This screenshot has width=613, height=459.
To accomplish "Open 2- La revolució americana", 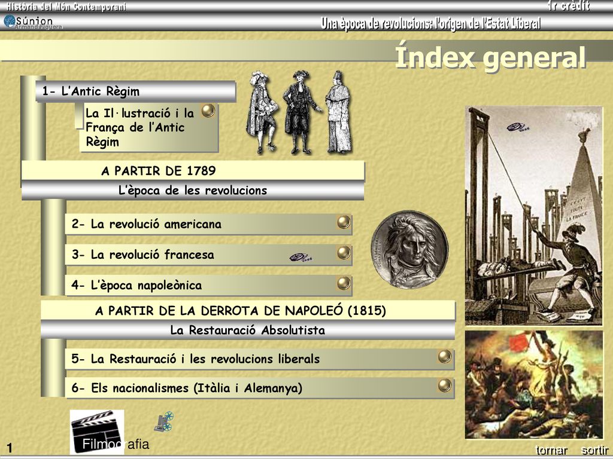I will [208, 224].
